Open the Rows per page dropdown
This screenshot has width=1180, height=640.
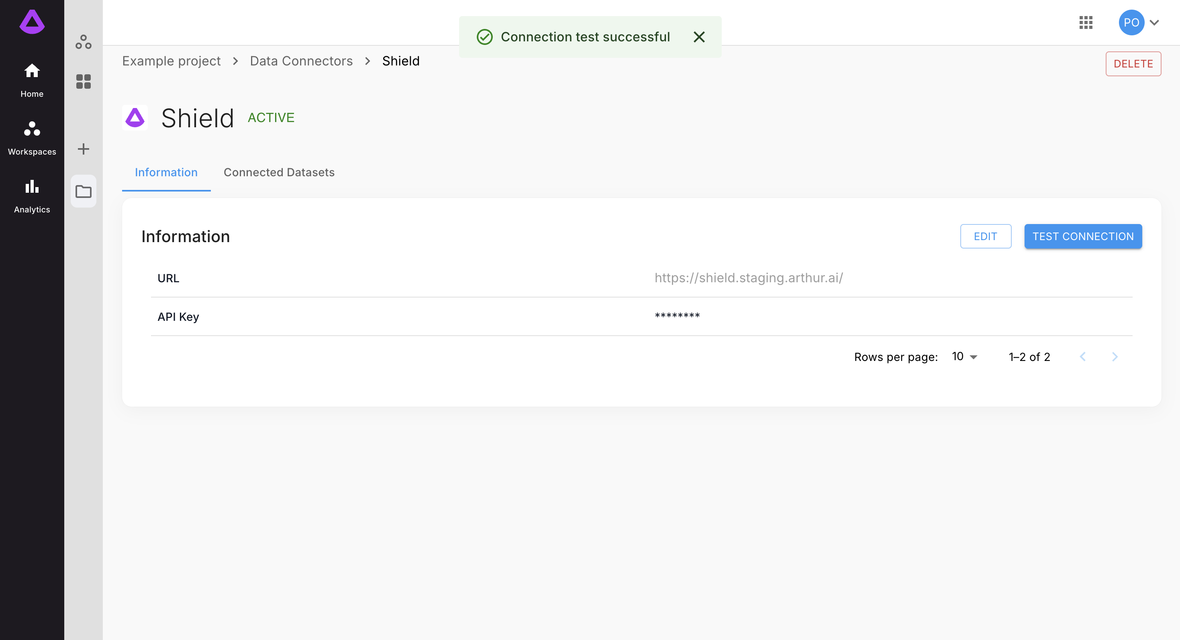pos(964,357)
